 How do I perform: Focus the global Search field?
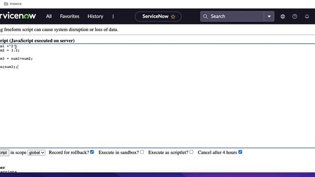(232, 16)
